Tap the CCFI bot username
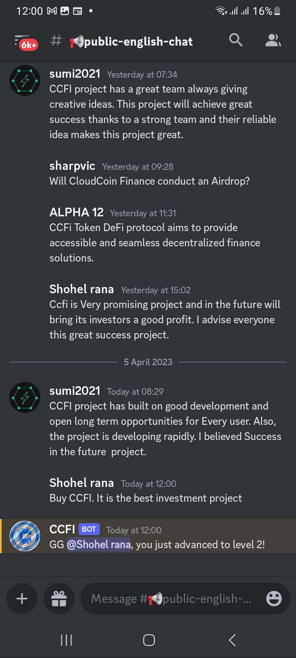Viewport: 296px width, 658px height. (x=62, y=529)
